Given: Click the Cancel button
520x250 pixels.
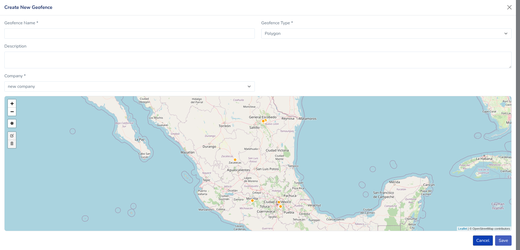Looking at the screenshot, I should point(483,240).
